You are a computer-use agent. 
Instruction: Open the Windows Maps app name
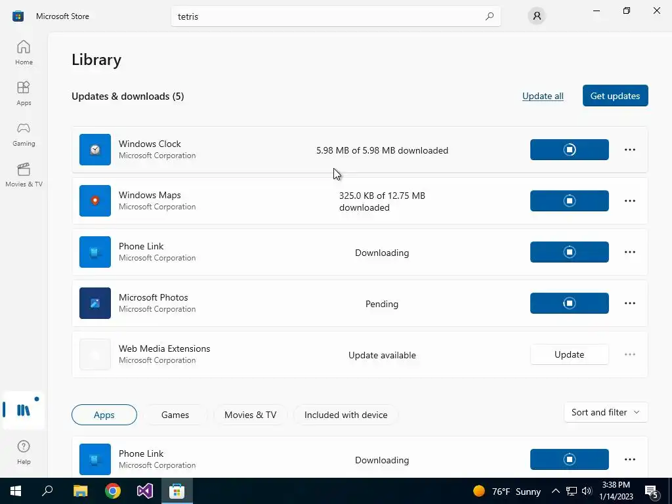click(150, 195)
